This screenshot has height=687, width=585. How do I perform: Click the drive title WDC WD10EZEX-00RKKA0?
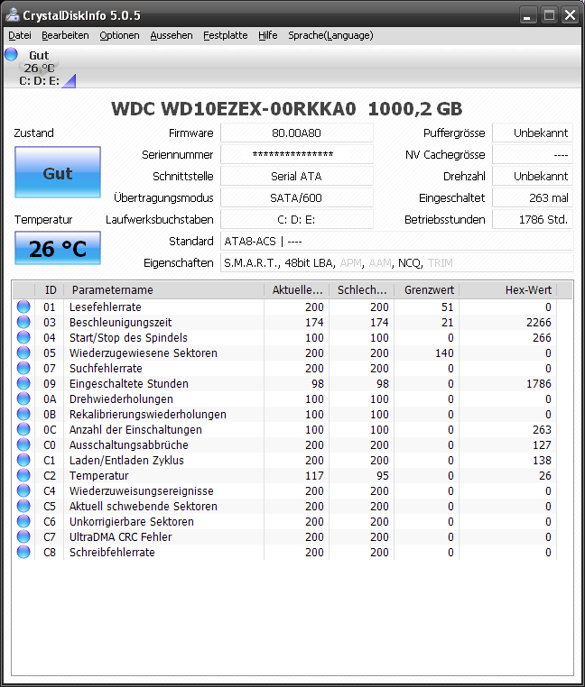234,109
